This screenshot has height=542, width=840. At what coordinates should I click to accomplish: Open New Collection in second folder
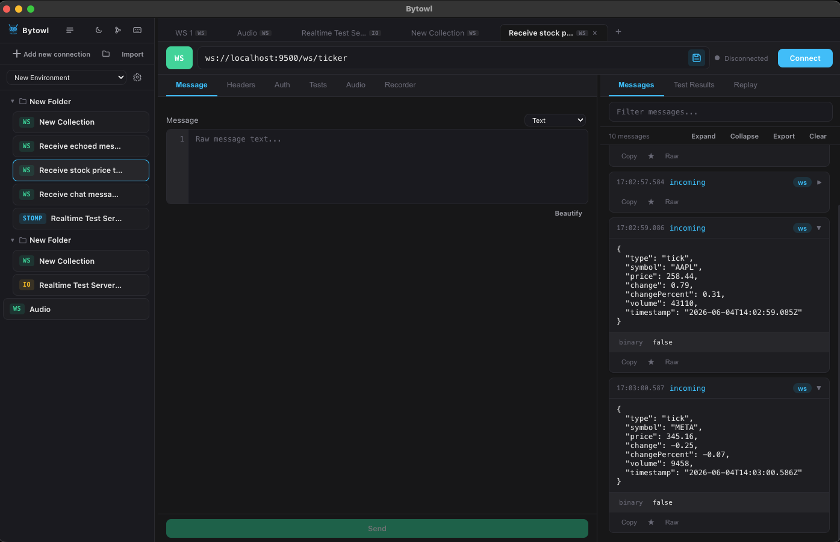(81, 261)
